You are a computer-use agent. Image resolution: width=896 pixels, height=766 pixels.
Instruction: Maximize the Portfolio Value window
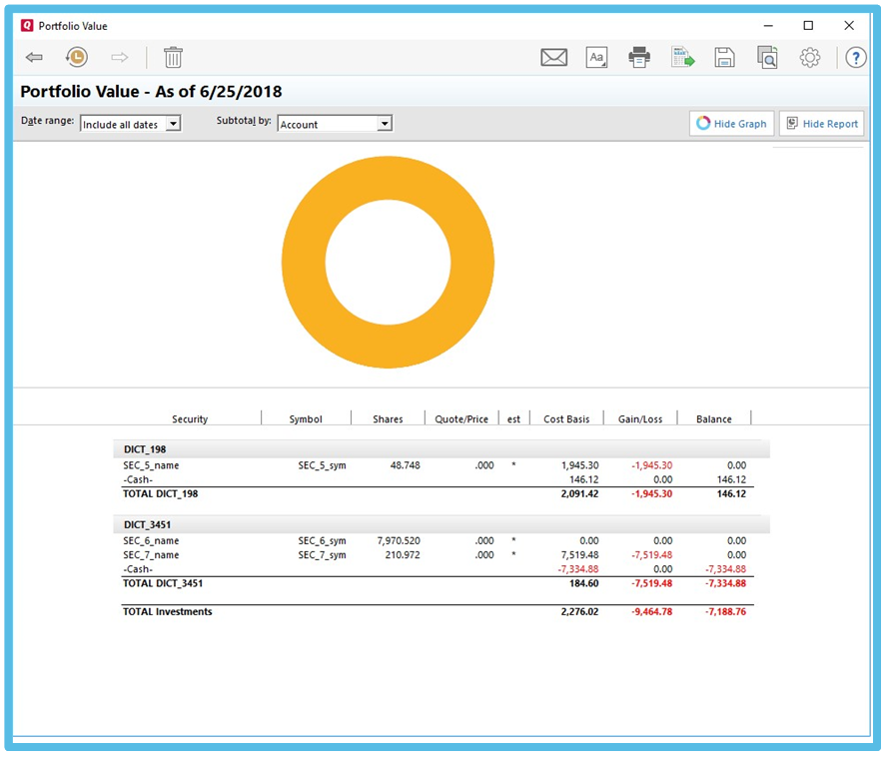[808, 26]
